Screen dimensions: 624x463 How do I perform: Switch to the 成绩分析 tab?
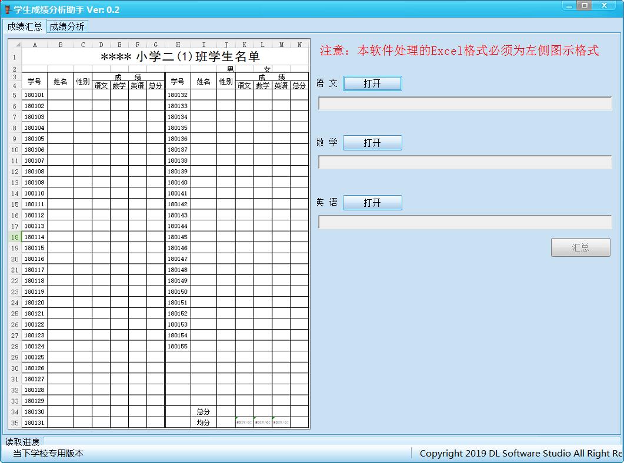point(66,26)
